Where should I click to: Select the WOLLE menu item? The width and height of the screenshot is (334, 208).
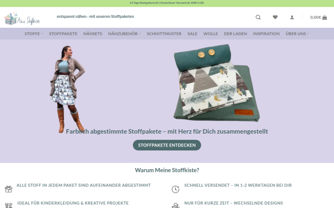coord(210,34)
